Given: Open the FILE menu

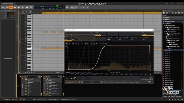Looking at the screenshot, I should 3,7.
